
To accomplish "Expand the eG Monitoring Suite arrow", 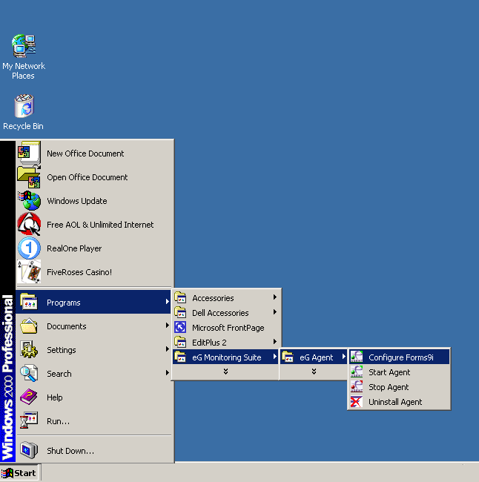I will click(x=275, y=357).
